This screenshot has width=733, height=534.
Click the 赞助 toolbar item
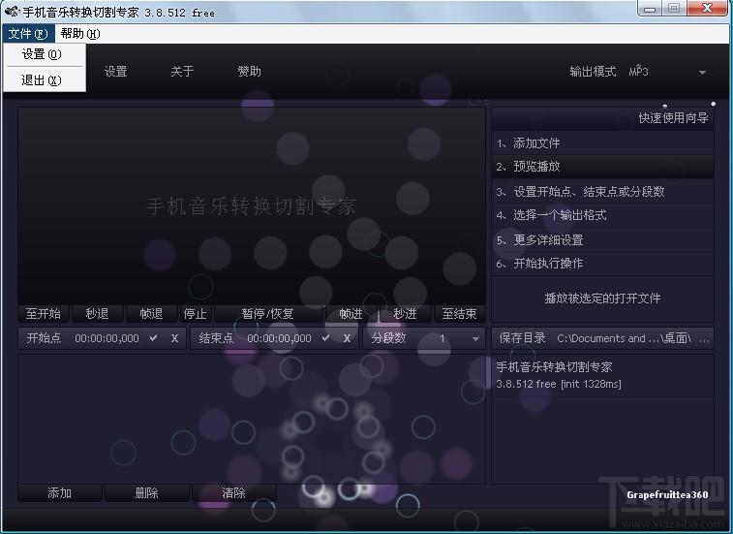(249, 71)
